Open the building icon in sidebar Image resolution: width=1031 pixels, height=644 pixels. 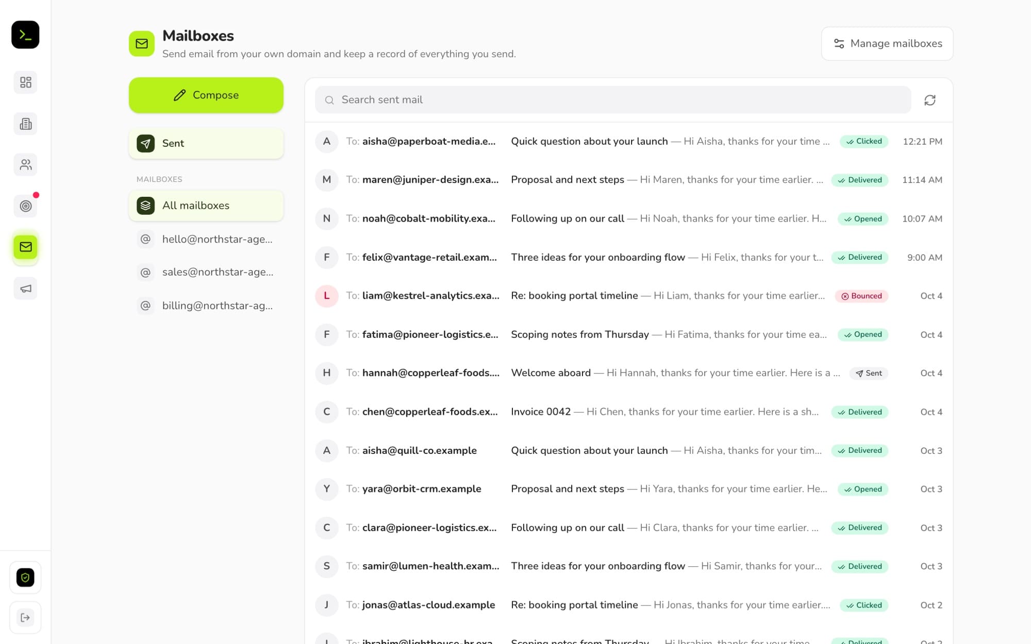25,124
